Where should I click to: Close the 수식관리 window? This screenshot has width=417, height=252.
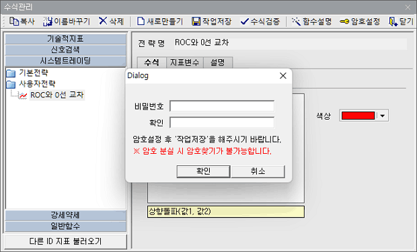pos(408,7)
